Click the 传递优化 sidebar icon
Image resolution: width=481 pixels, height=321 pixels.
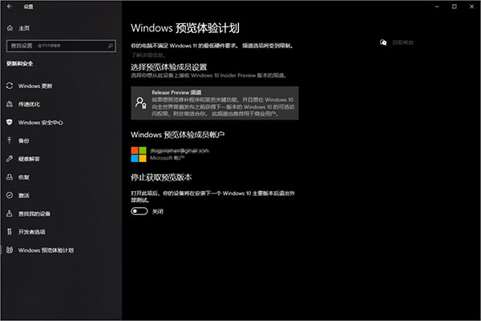click(x=10, y=104)
